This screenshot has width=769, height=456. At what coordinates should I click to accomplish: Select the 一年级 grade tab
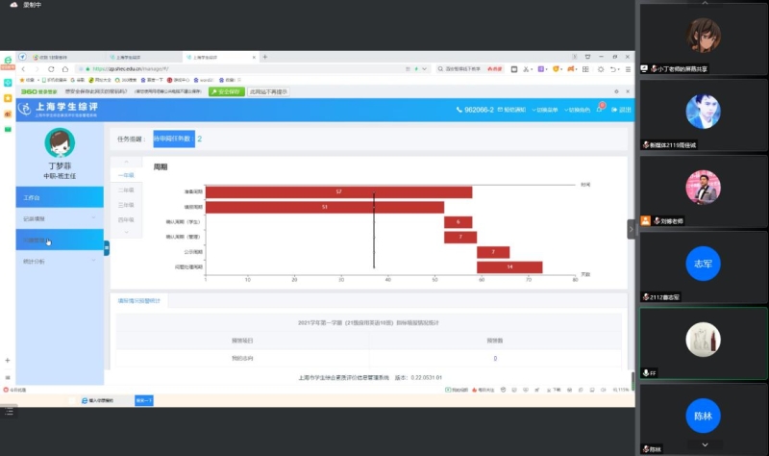click(126, 175)
